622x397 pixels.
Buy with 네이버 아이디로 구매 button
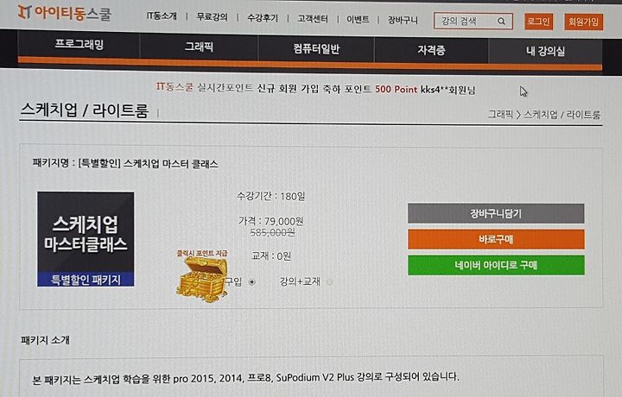pyautogui.click(x=496, y=265)
